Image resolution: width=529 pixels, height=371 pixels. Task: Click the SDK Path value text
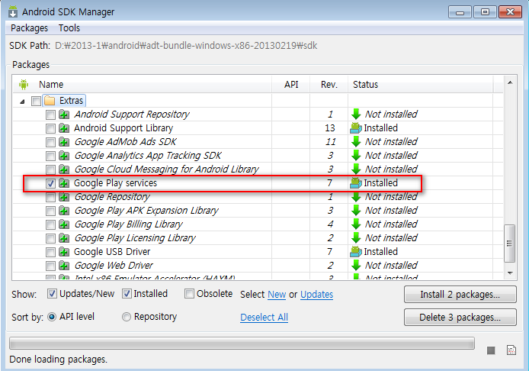pos(186,46)
